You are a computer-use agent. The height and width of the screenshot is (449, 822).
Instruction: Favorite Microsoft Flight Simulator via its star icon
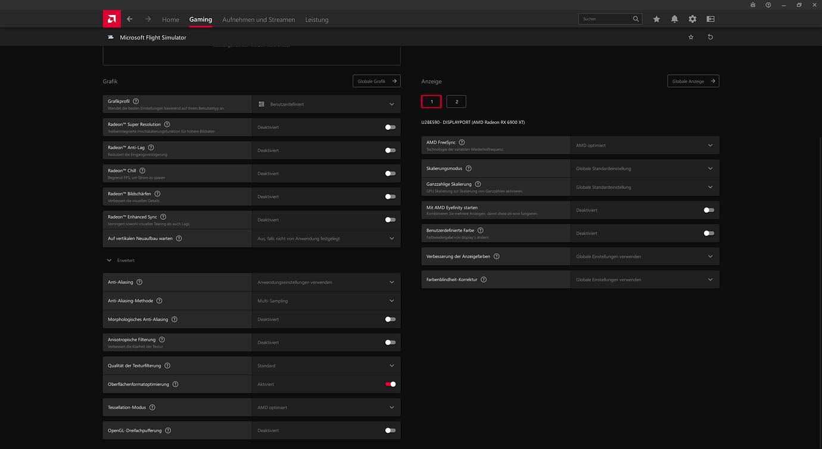pyautogui.click(x=690, y=37)
